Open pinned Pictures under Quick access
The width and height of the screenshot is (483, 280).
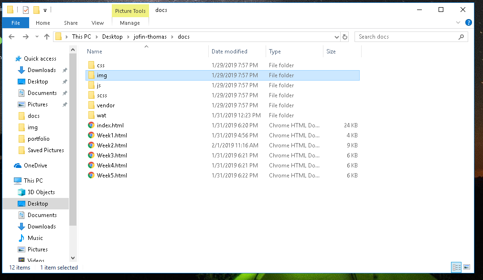[38, 104]
